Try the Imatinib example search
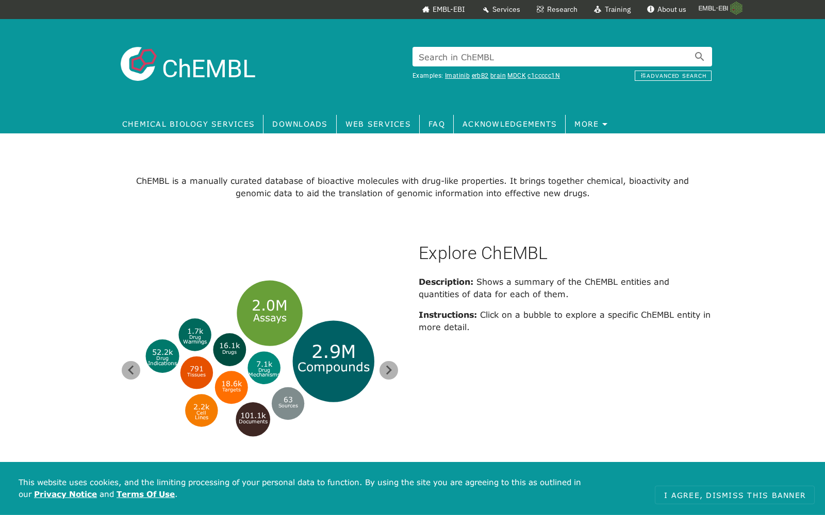The image size is (825, 515). pyautogui.click(x=457, y=76)
